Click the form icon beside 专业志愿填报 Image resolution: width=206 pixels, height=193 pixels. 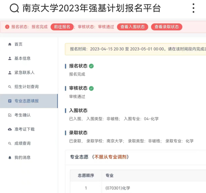(x=10, y=101)
